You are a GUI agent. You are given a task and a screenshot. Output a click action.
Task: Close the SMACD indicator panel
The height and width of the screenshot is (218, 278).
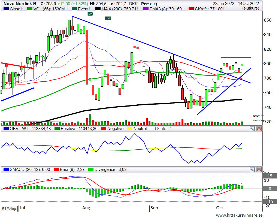click(259, 169)
